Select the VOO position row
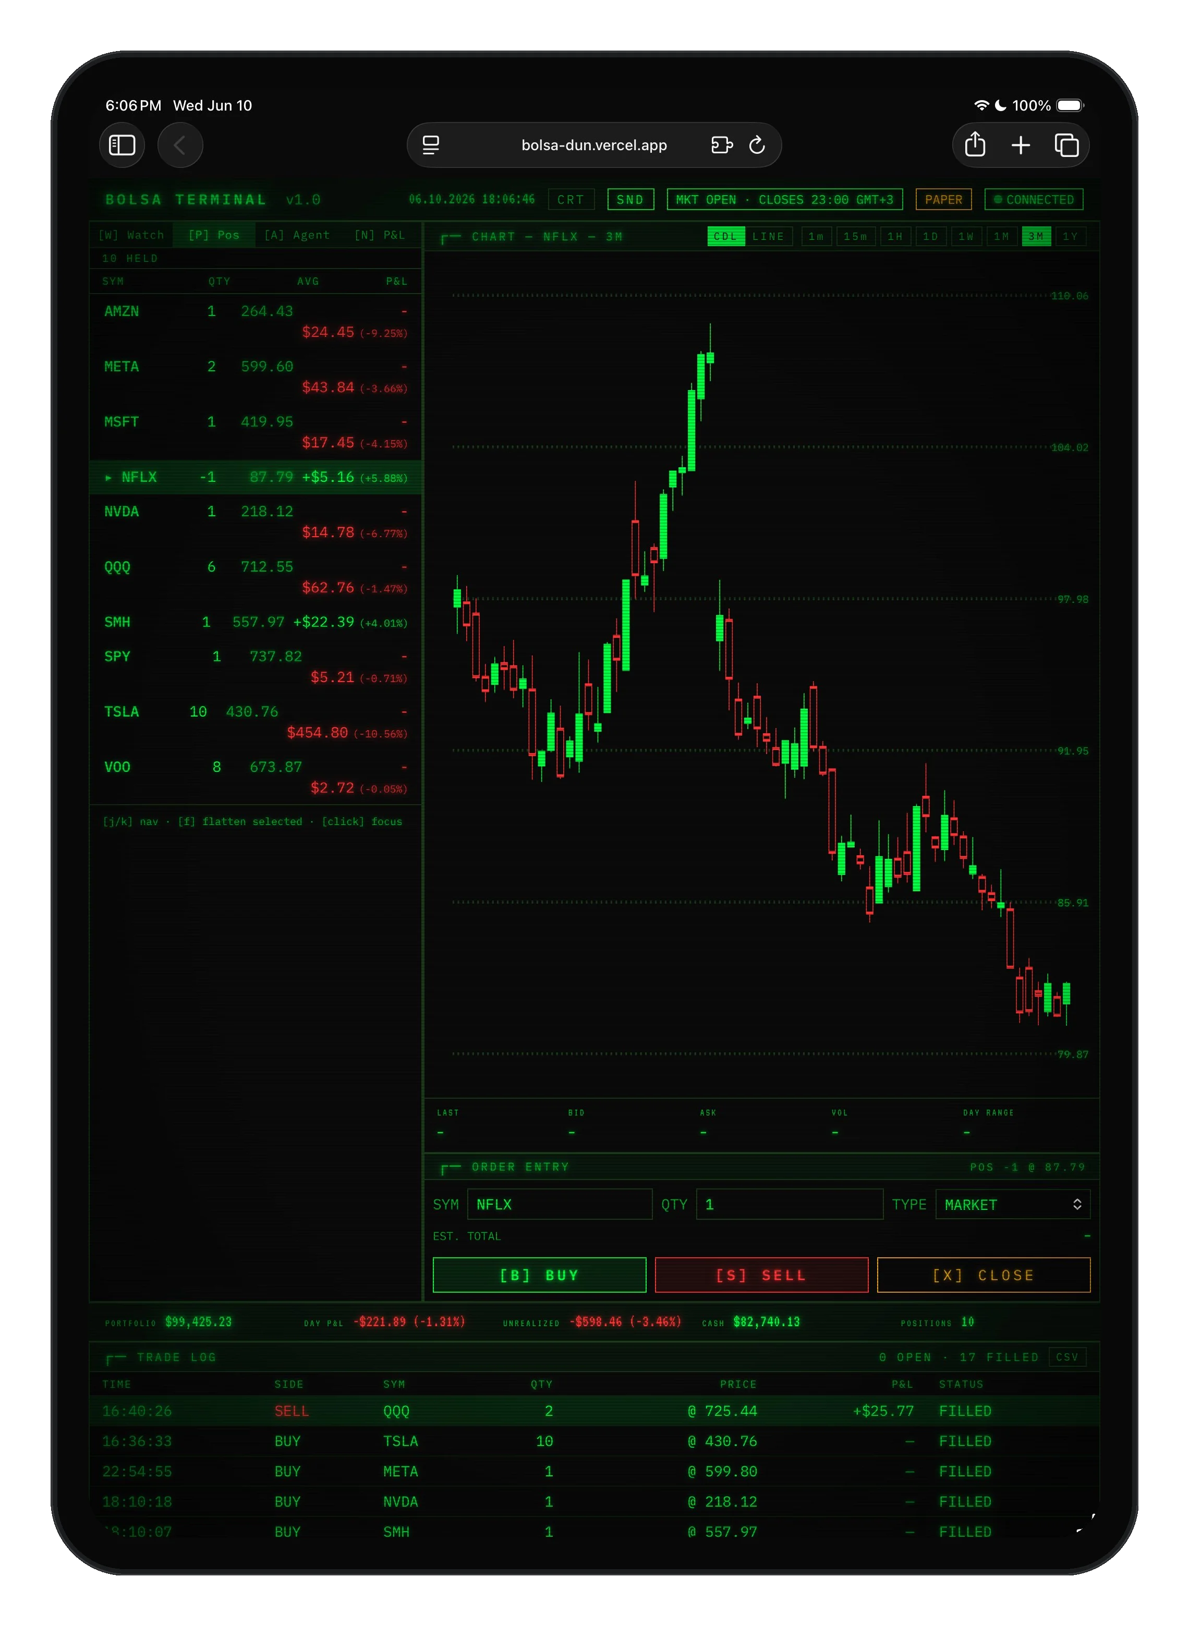Viewport: 1189px width, 1626px height. [256, 778]
